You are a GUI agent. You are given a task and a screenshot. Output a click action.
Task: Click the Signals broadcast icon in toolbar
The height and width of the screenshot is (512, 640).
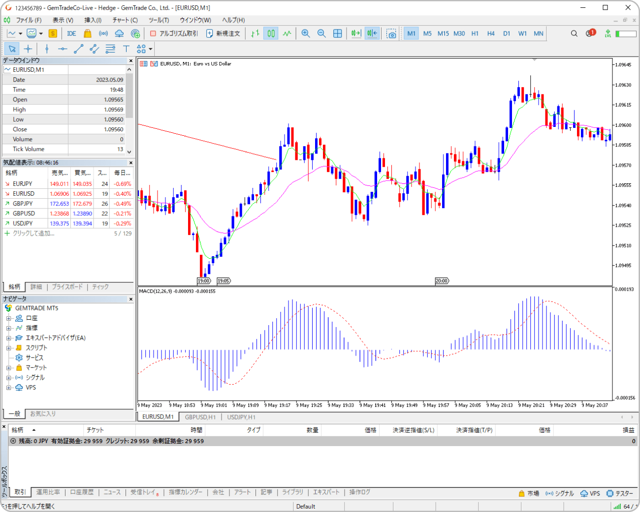(x=103, y=33)
